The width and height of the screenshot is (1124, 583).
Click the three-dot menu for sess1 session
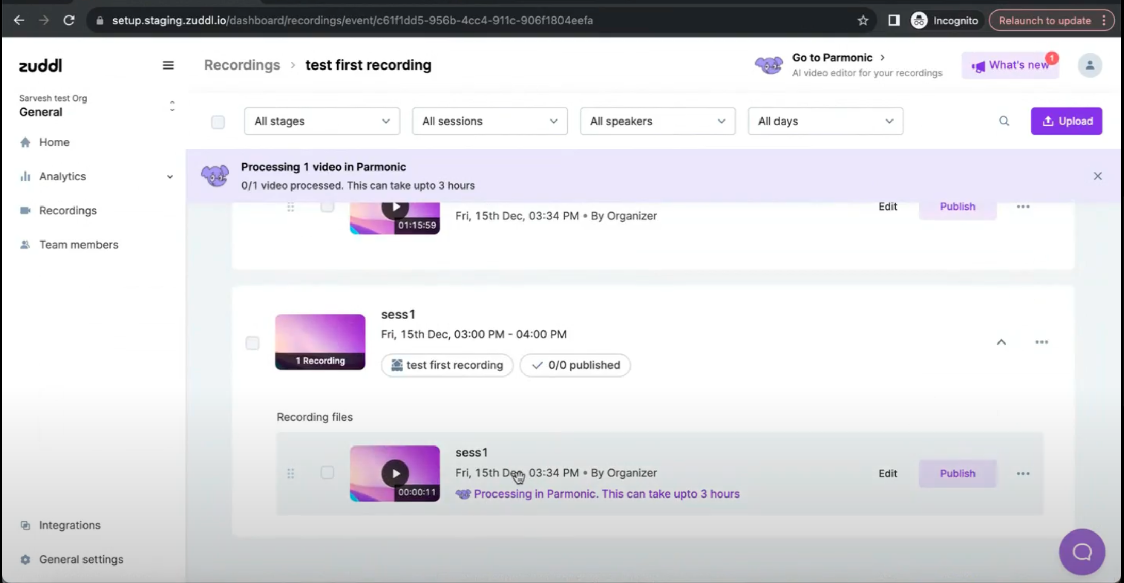pos(1041,342)
